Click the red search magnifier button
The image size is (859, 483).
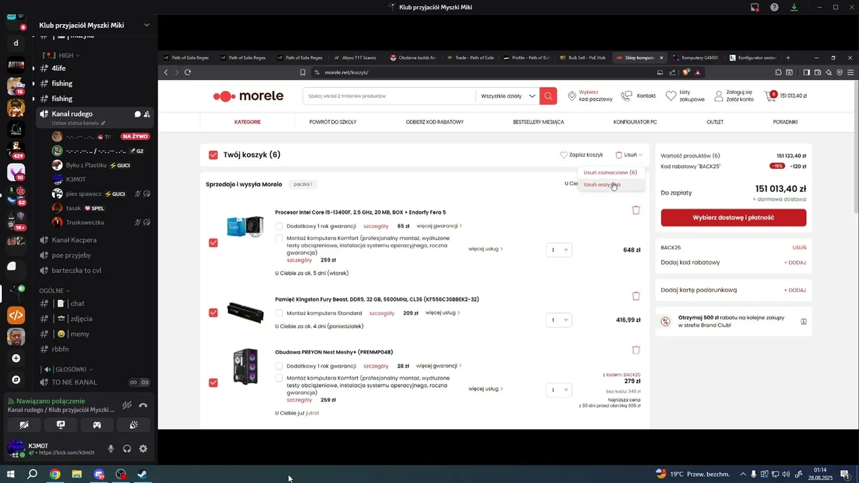[548, 96]
